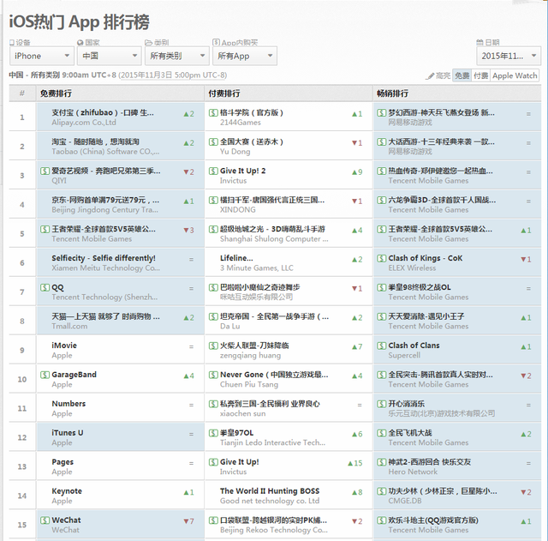
Task: Click in-app purchase icon beside Clash of Clans
Action: point(381,346)
